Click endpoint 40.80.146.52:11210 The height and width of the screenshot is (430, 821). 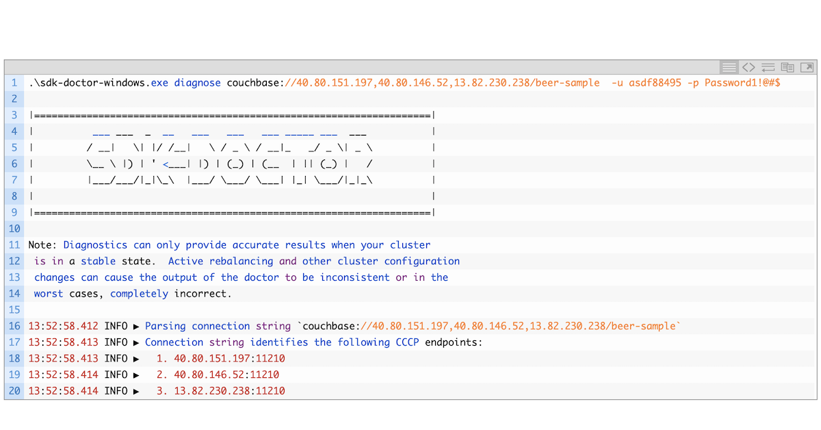pyautogui.click(x=226, y=375)
